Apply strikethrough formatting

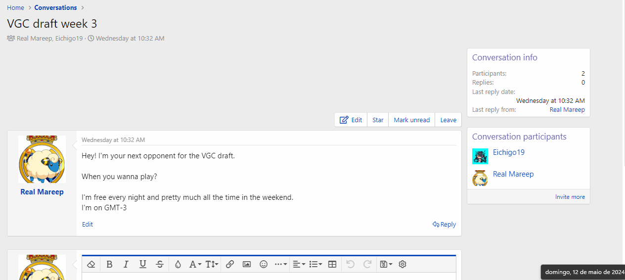(160, 264)
